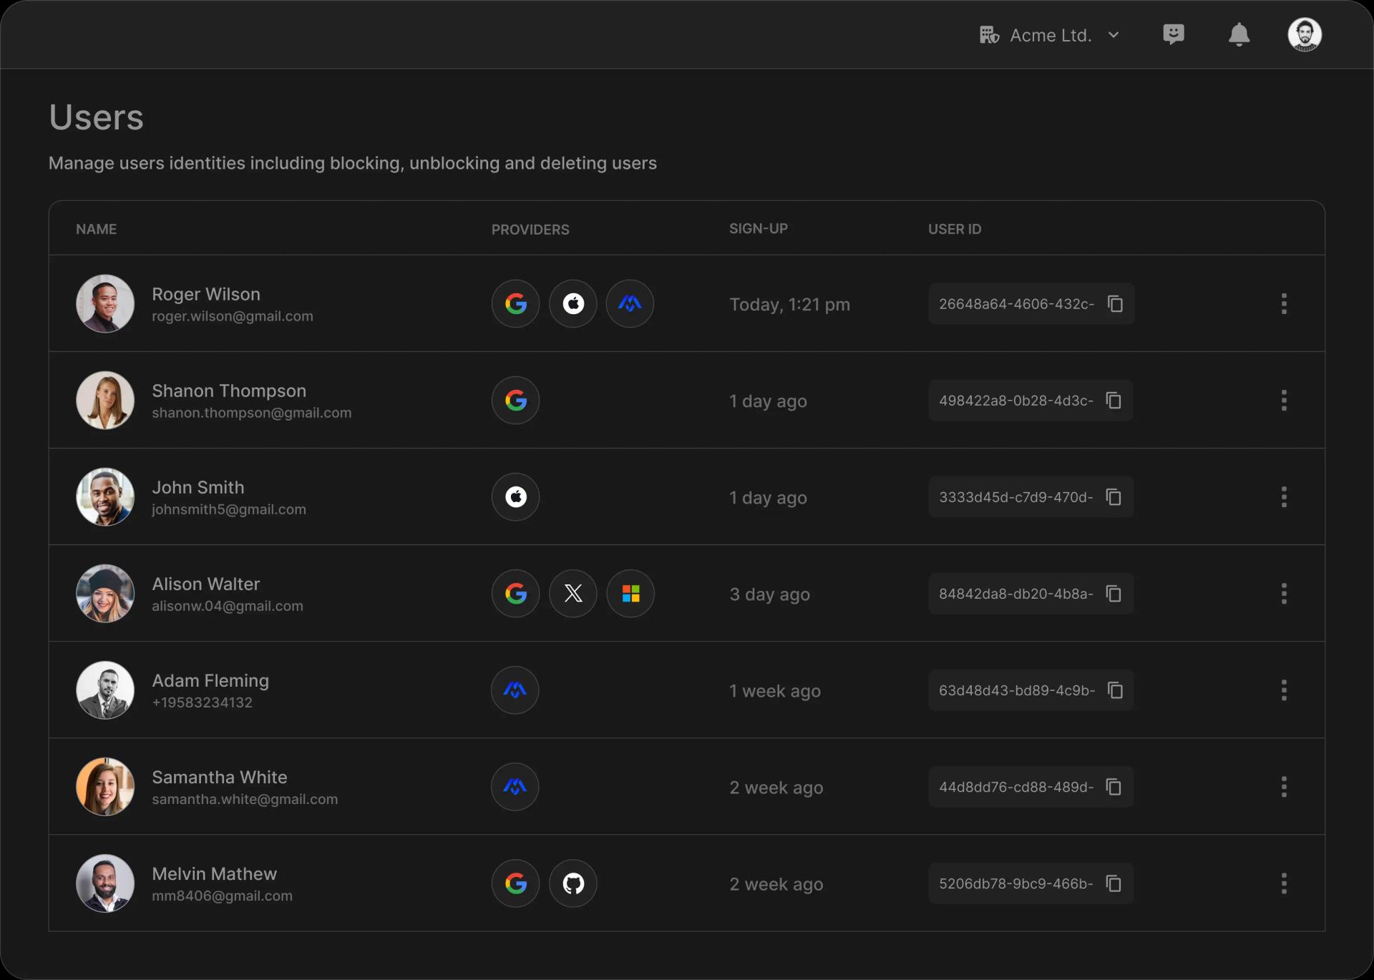The height and width of the screenshot is (980, 1374).
Task: Copy Samantha White's user ID
Action: click(1114, 786)
